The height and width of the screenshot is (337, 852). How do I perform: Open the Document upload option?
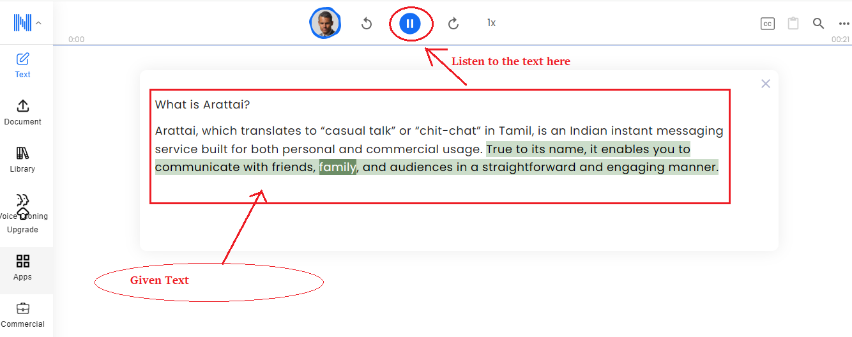23,112
